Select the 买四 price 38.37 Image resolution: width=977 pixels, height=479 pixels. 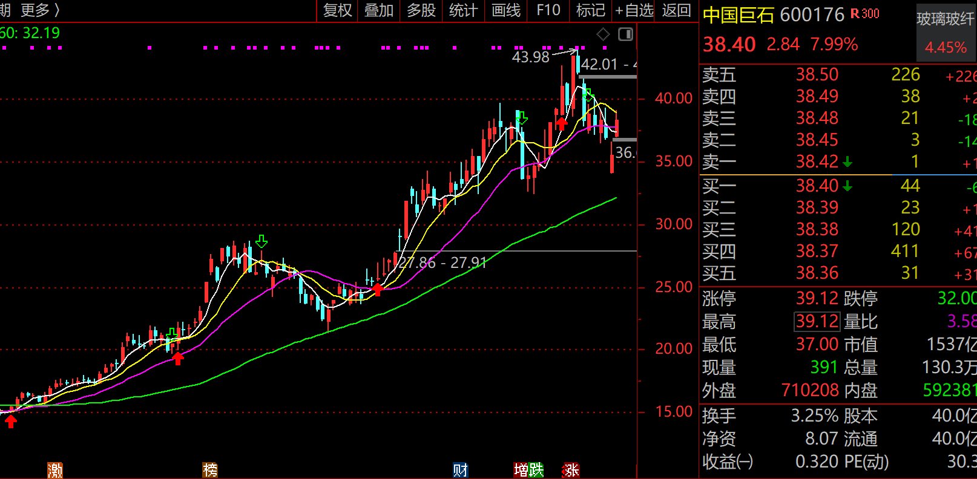tap(817, 251)
